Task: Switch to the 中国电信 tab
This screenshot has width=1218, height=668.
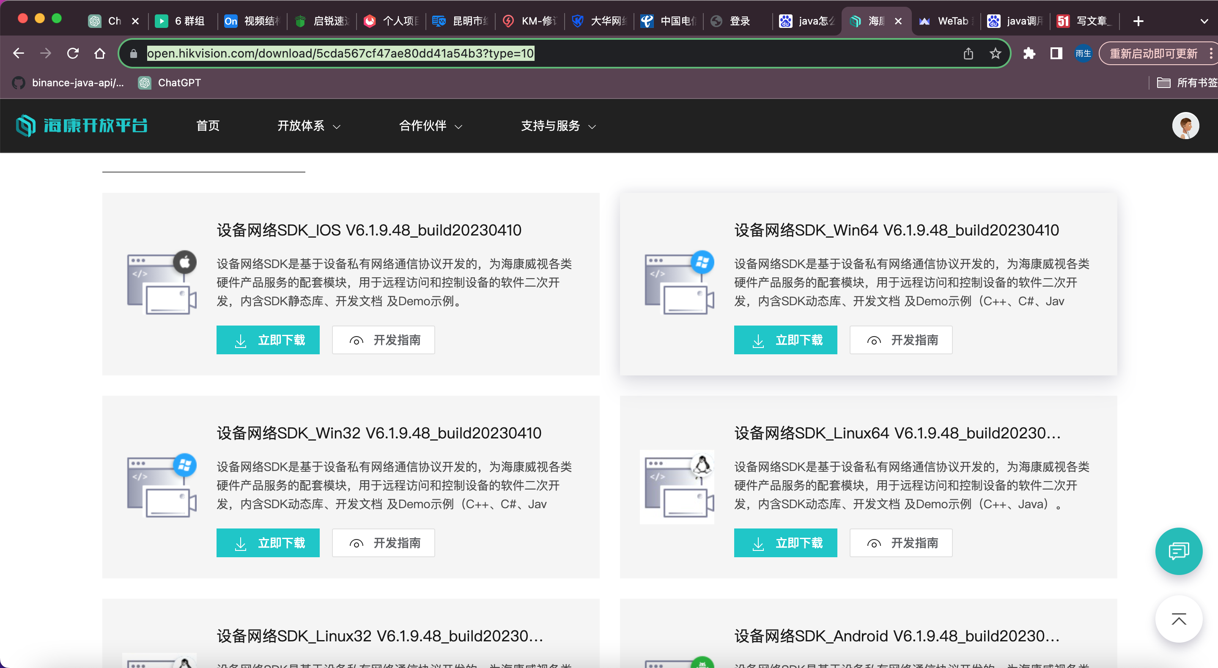Action: [668, 21]
